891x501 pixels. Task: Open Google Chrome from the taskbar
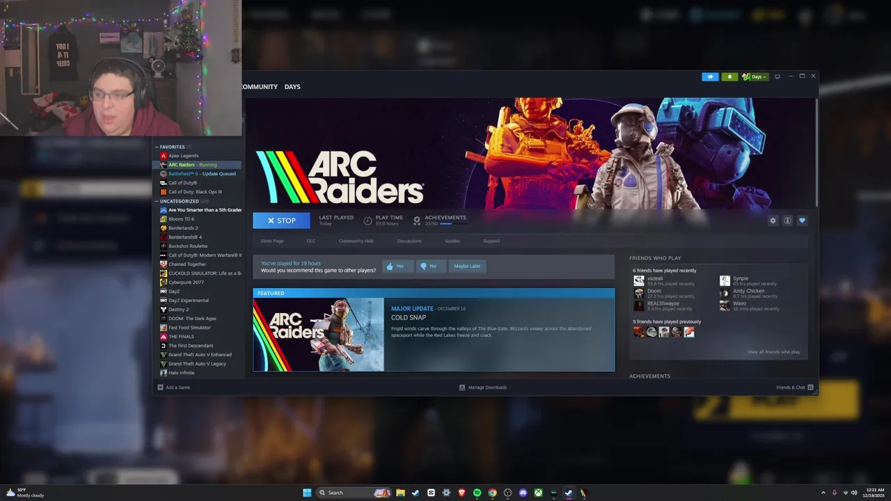[492, 493]
